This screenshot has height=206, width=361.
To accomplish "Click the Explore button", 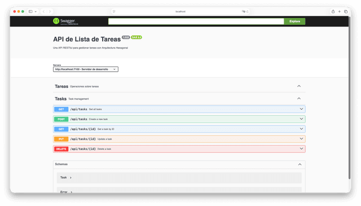I will 294,21.
